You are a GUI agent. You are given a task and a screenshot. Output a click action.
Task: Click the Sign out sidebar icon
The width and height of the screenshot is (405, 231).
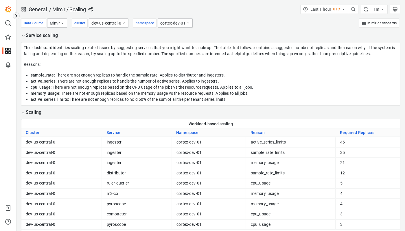coord(8,208)
